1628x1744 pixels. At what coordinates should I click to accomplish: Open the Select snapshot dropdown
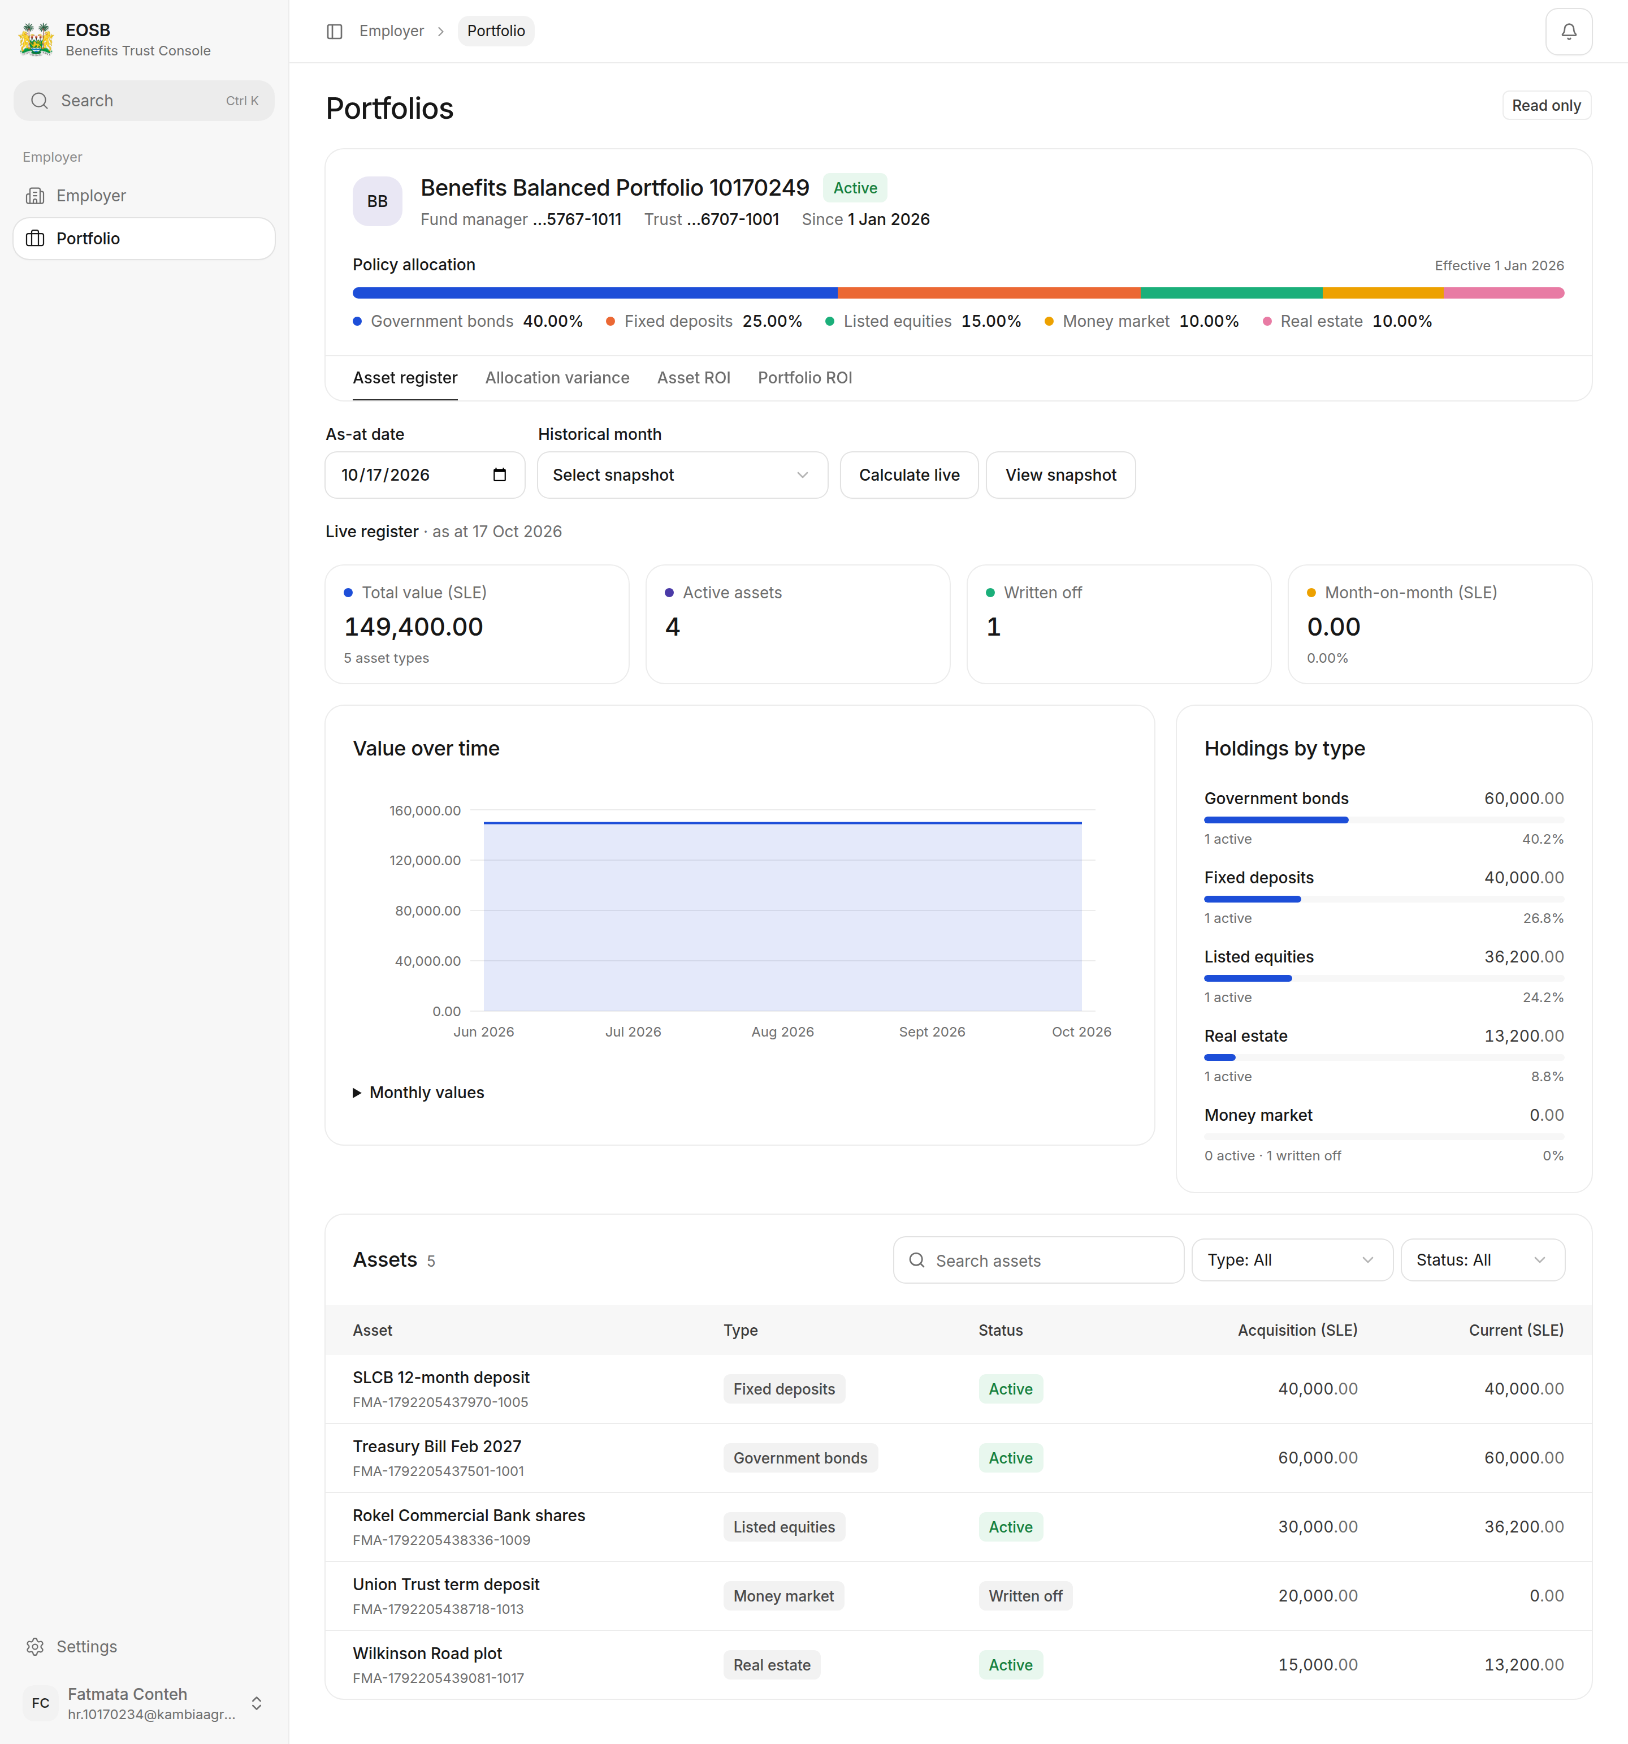(x=682, y=474)
